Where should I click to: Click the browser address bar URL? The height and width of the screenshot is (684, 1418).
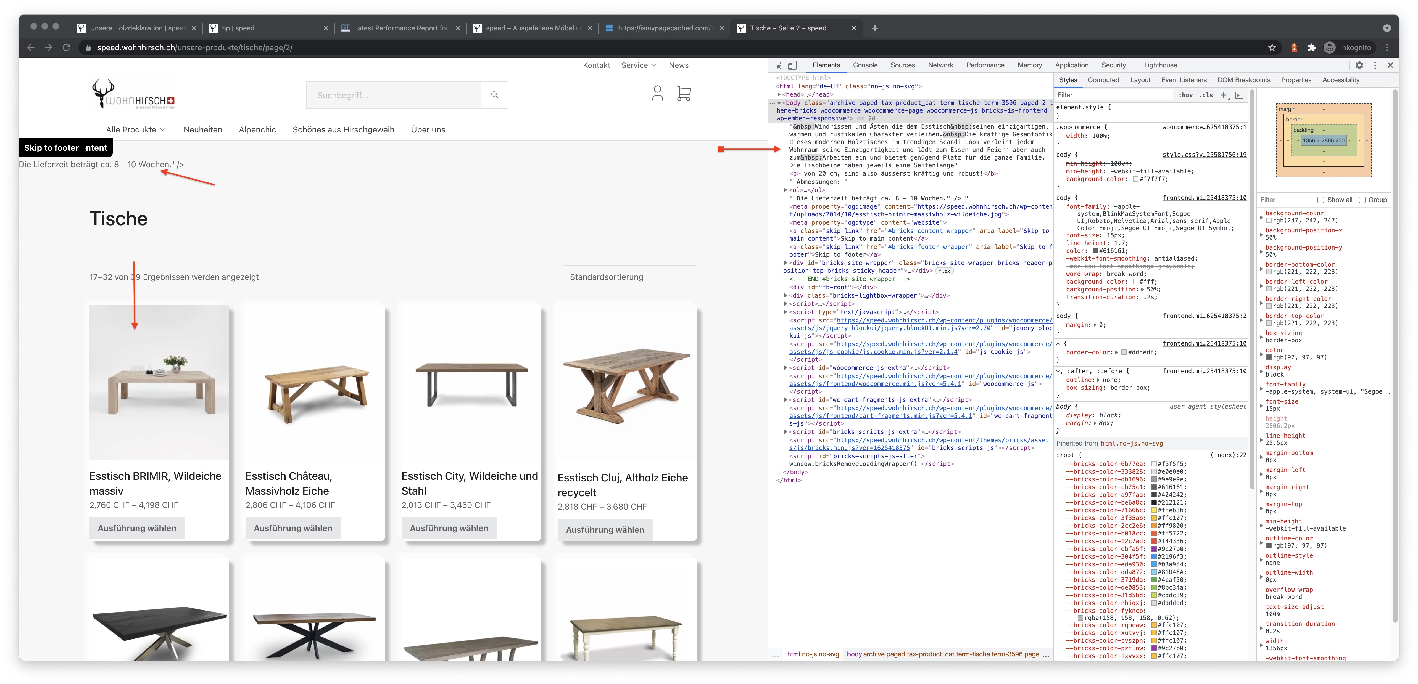(x=194, y=47)
